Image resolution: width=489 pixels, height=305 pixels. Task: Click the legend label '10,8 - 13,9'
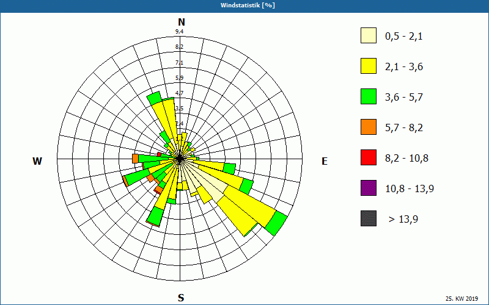410,189
